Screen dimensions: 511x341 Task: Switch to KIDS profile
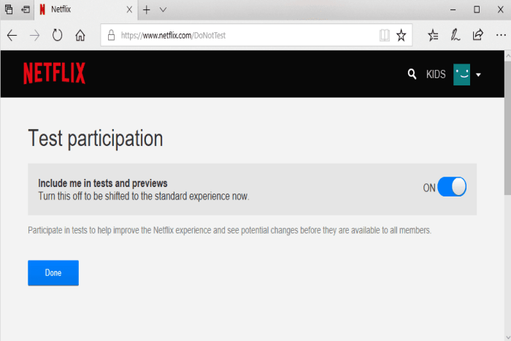click(436, 74)
